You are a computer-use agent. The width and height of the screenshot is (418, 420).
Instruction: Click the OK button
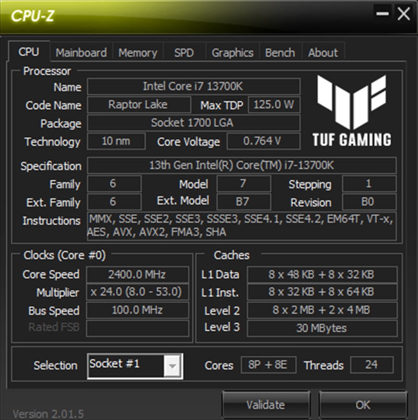[363, 404]
